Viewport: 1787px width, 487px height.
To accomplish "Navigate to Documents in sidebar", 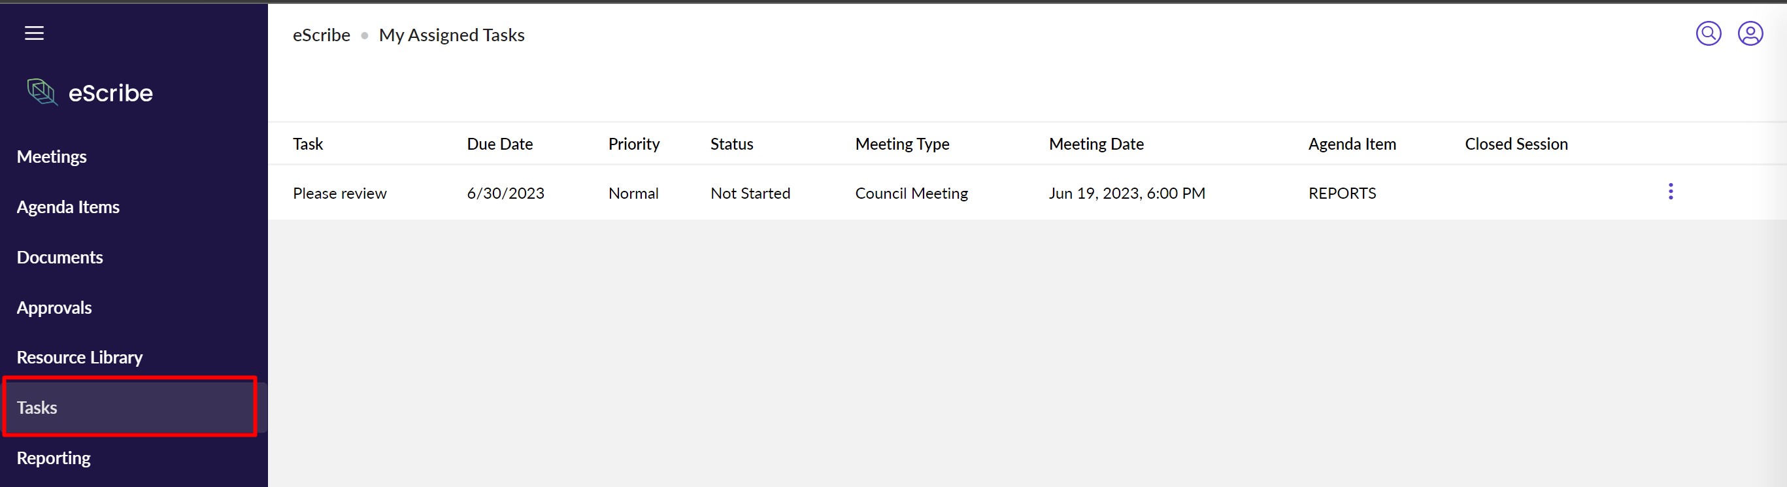I will point(59,258).
